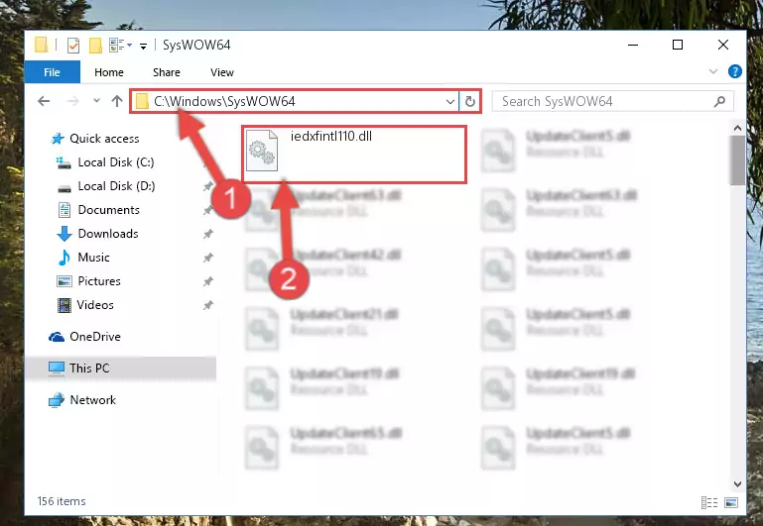Viewport: 763px width, 526px height.
Task: Click the vertical scrollbar thumb
Action: pos(737,160)
